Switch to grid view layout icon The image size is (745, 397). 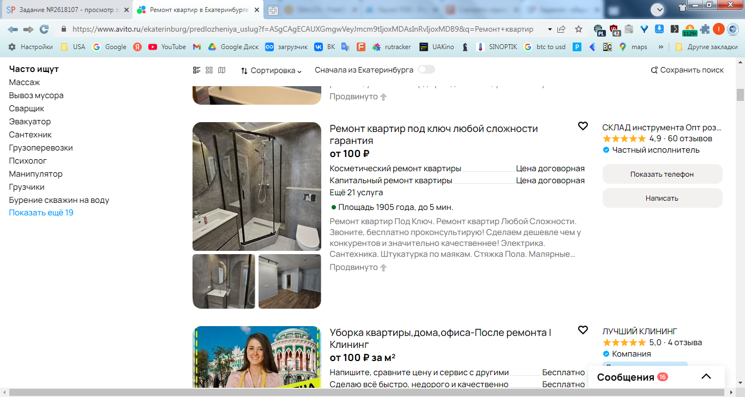209,70
